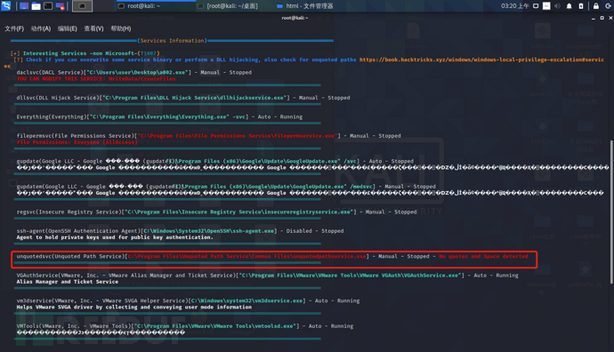614x352 pixels.
Task: Open the 帮助(H) menu
Action: 121,28
